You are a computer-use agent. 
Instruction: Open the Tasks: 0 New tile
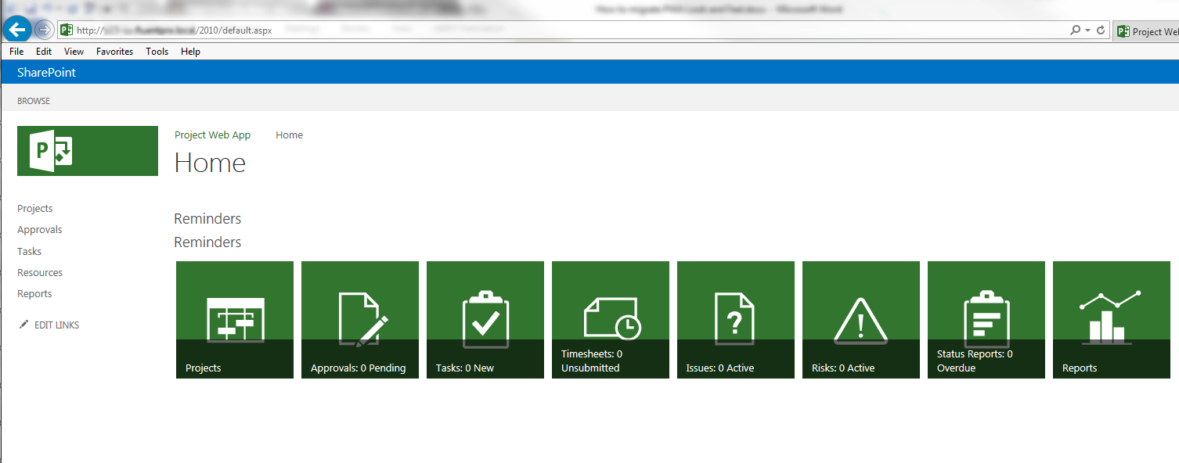[485, 320]
